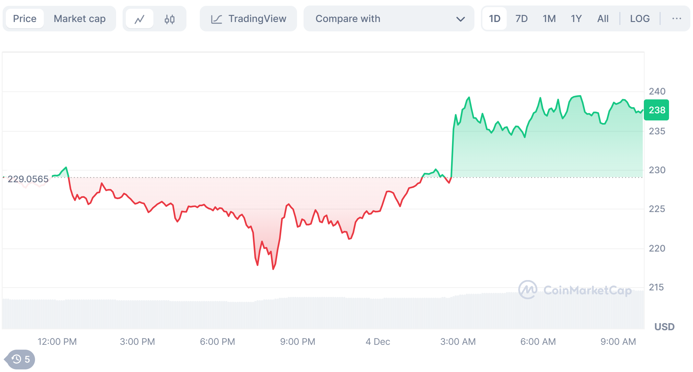Switch to candlestick chart icon
The image size is (693, 372).
169,19
